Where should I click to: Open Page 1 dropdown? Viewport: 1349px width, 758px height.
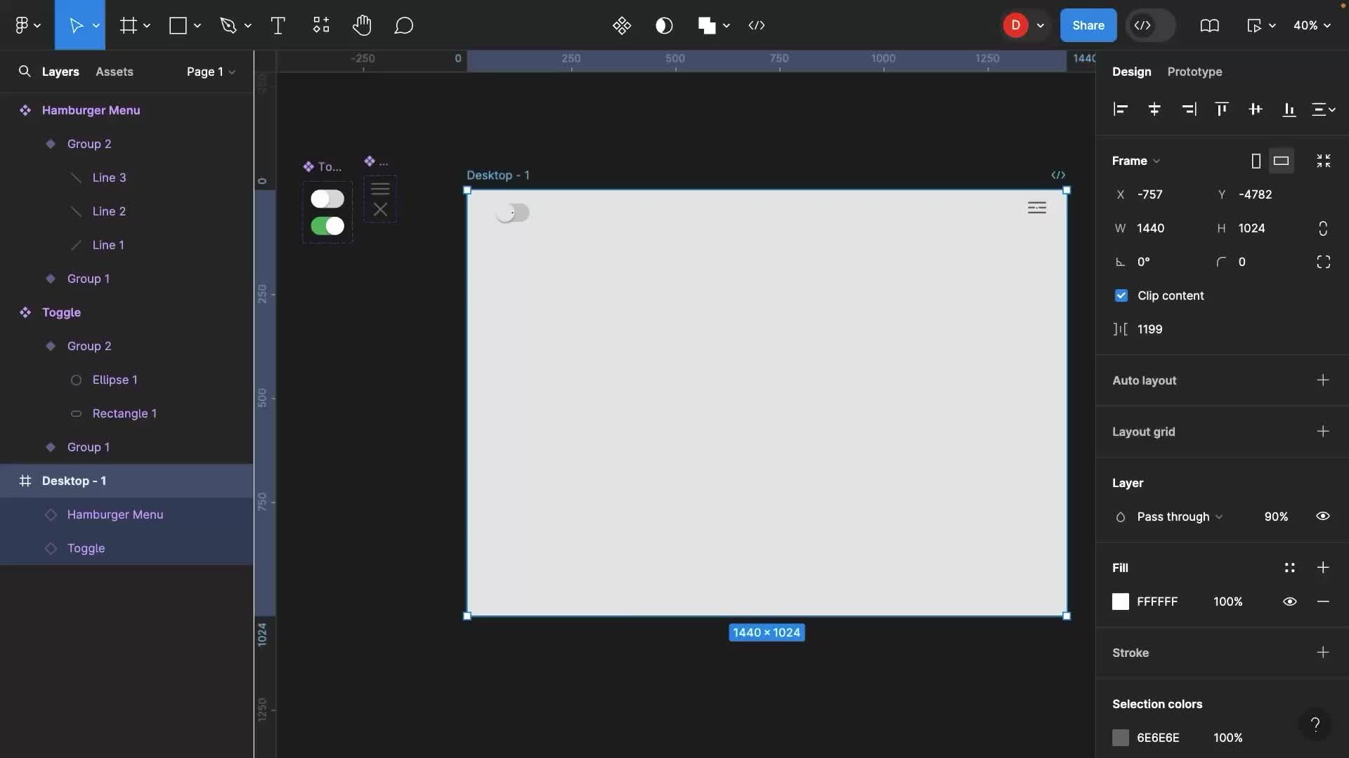pos(211,72)
